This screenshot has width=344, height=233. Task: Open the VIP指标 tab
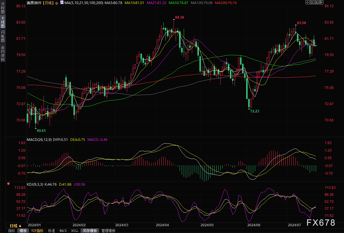coord(37,231)
